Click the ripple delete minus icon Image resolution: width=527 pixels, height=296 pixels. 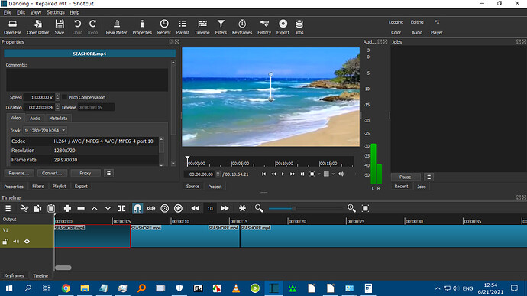81,209
